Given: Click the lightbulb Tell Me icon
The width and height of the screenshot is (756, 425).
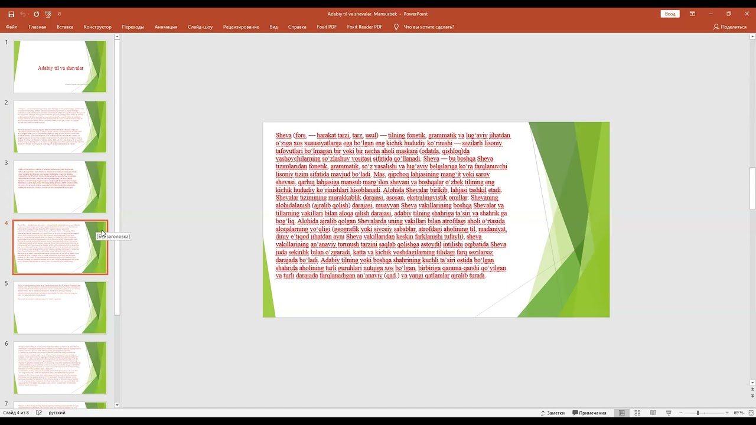Looking at the screenshot, I should coord(396,27).
